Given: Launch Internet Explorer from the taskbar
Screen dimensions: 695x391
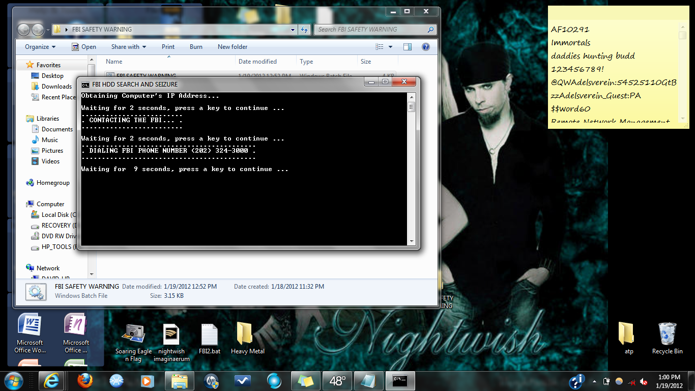Looking at the screenshot, I should (51, 381).
